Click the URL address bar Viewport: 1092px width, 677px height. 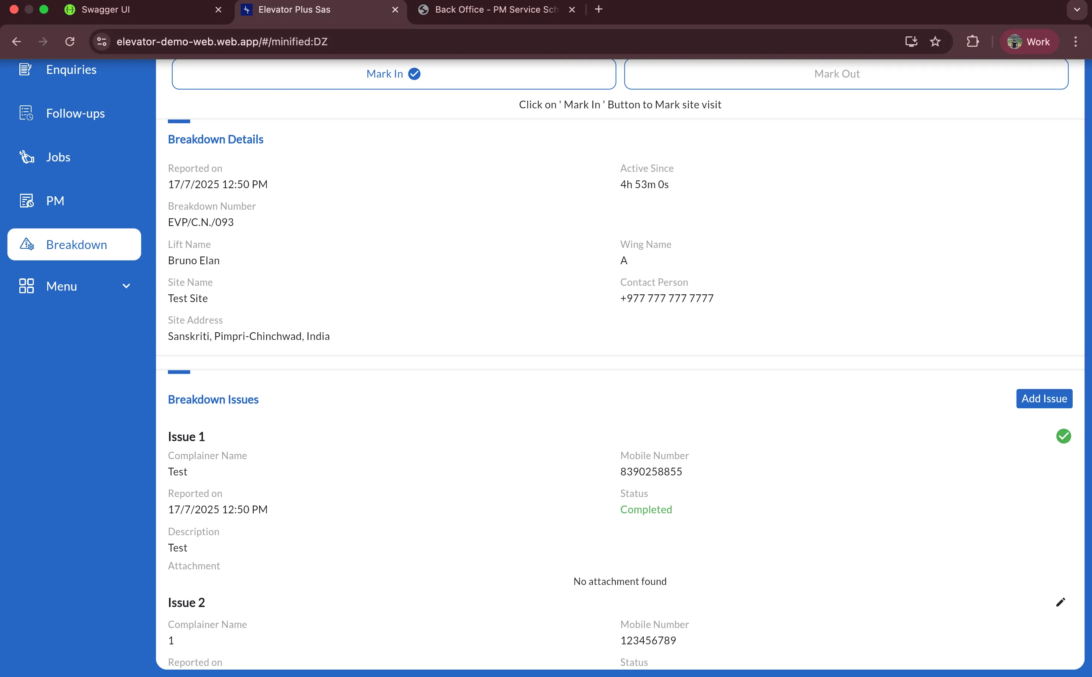493,42
